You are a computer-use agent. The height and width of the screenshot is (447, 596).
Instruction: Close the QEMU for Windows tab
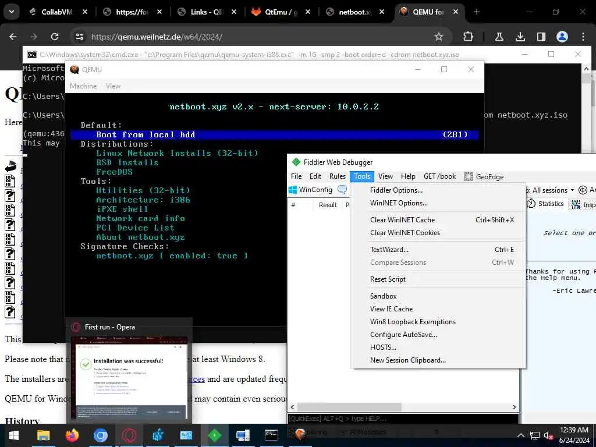point(455,12)
